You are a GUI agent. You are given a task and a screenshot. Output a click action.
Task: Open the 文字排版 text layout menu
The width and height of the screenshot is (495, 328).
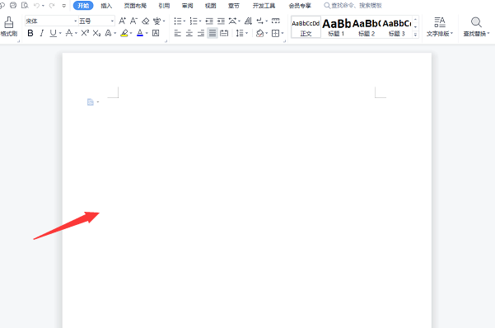pos(440,27)
